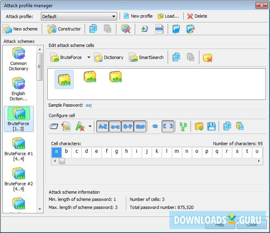
Task: Select character 'm' in Cell characters
Action: tap(177, 152)
